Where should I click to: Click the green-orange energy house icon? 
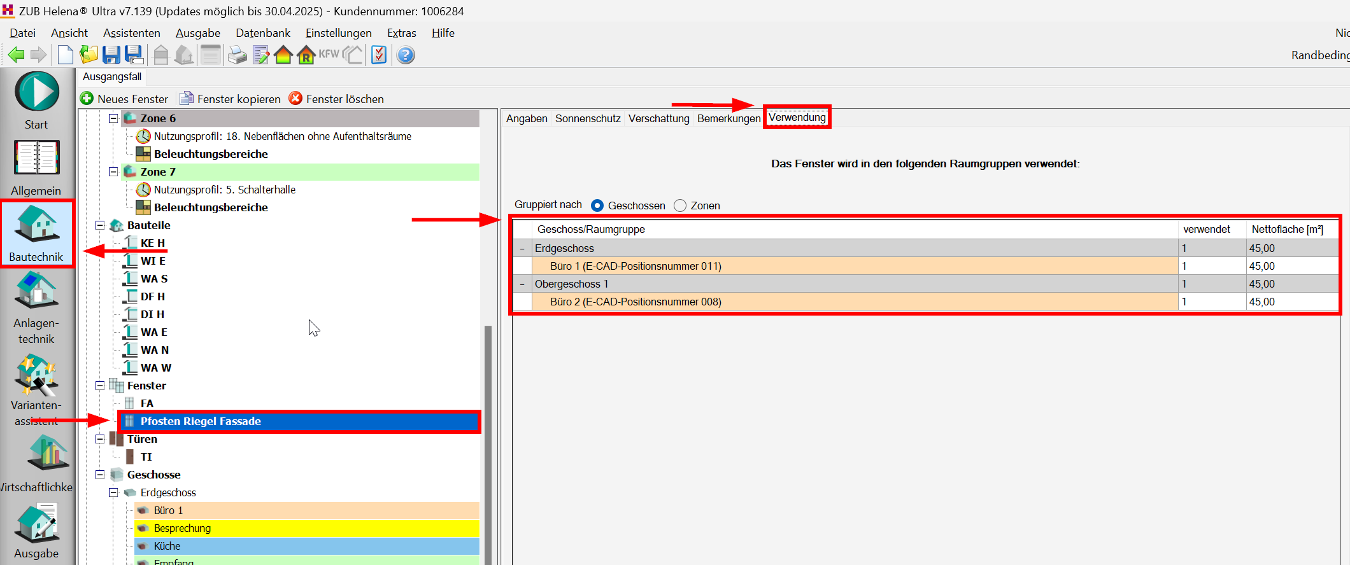(x=283, y=55)
